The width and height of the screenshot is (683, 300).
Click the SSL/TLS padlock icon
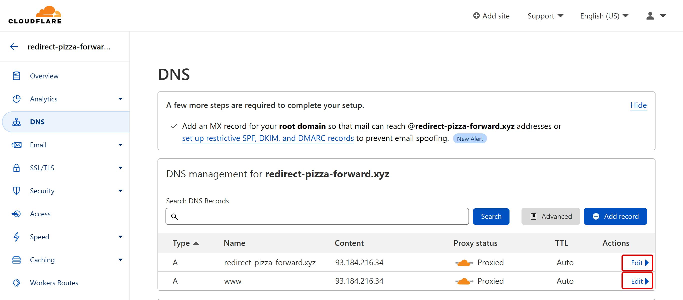(x=16, y=168)
